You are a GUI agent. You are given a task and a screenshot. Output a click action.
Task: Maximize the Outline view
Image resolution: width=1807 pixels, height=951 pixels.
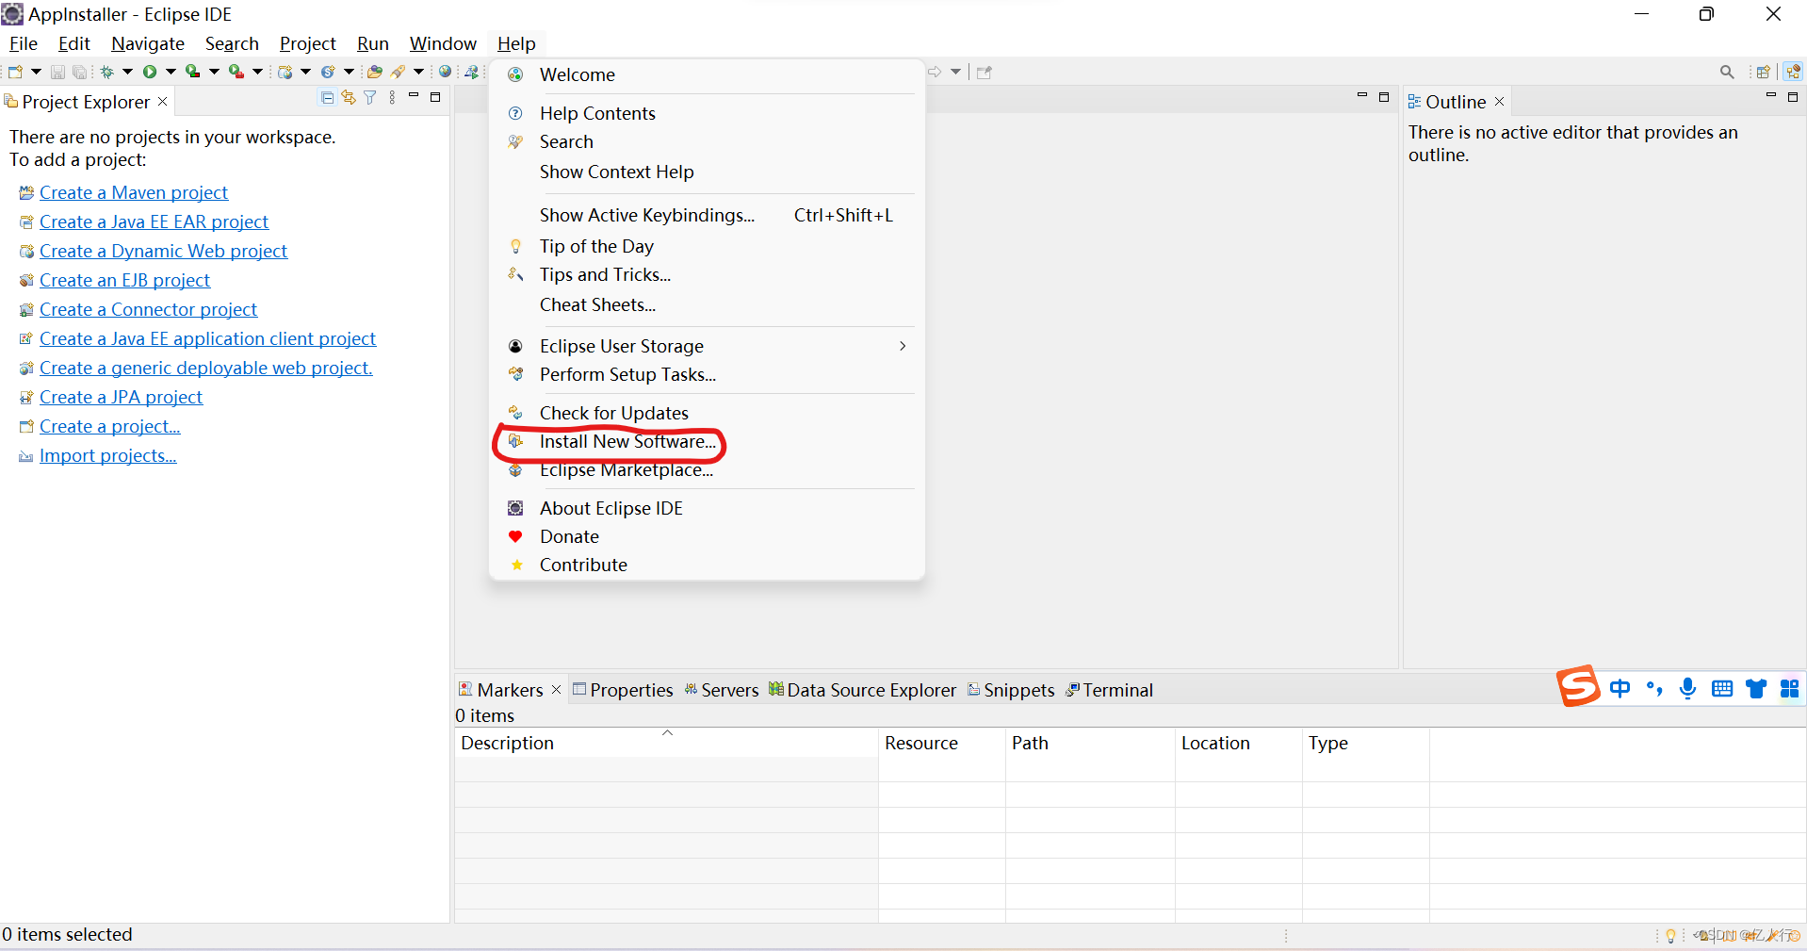(1792, 97)
